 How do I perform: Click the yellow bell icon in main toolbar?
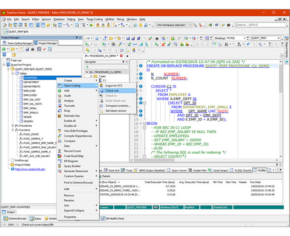pos(141,25)
